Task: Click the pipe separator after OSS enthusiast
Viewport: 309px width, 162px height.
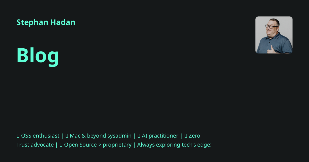Action: [x=62, y=136]
